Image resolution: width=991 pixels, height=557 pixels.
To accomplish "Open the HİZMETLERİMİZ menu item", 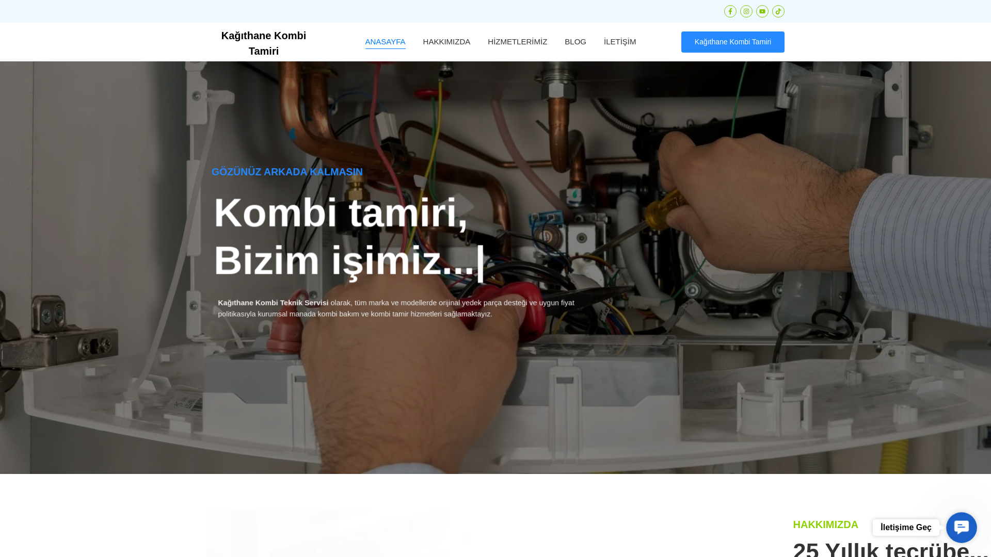I will [517, 42].
